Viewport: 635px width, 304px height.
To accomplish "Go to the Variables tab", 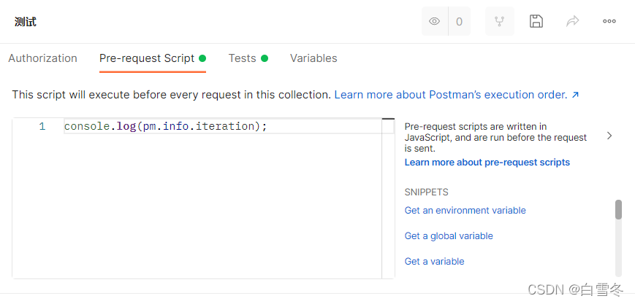I will 313,58.
